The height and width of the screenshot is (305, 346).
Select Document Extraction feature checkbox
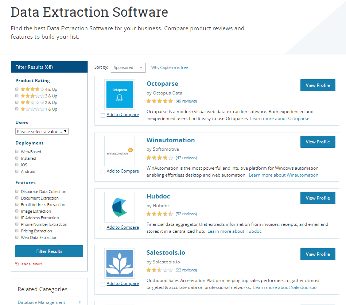tap(17, 198)
